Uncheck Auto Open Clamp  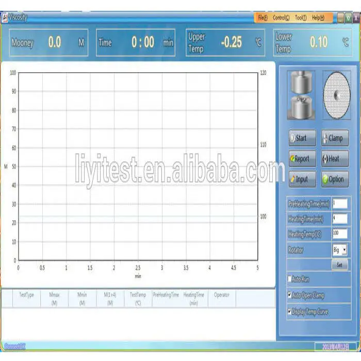pos(290,296)
